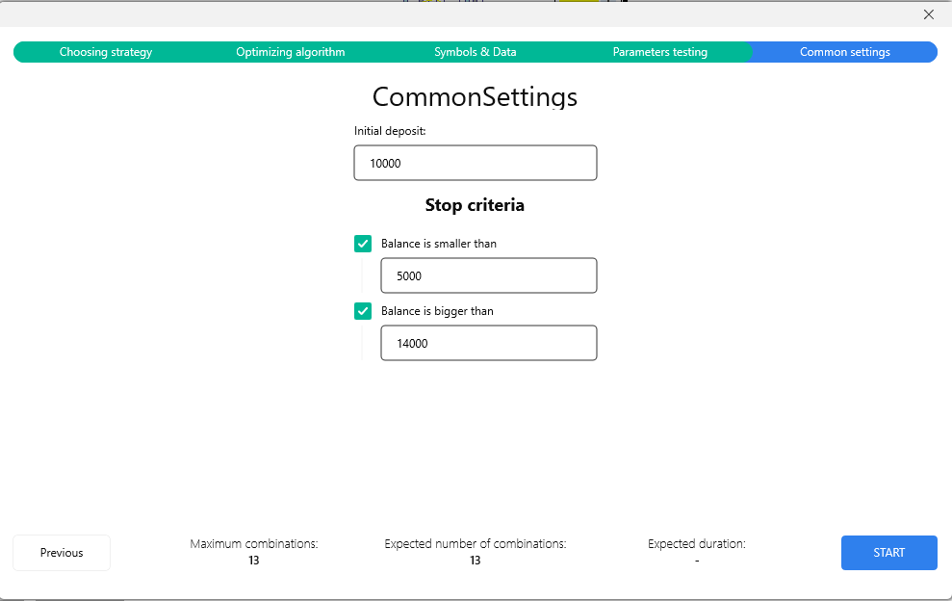This screenshot has width=952, height=601.
Task: Click the 'Balance is smaller than' label text
Action: pos(439,244)
